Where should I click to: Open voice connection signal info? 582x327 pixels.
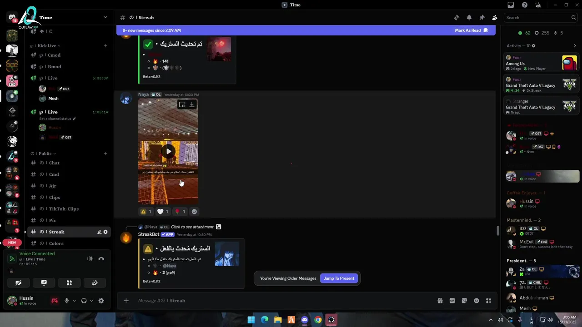tap(12, 258)
